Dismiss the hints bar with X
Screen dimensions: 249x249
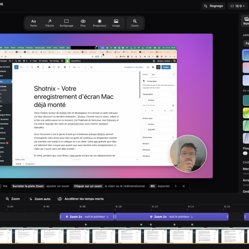[x=183, y=186]
